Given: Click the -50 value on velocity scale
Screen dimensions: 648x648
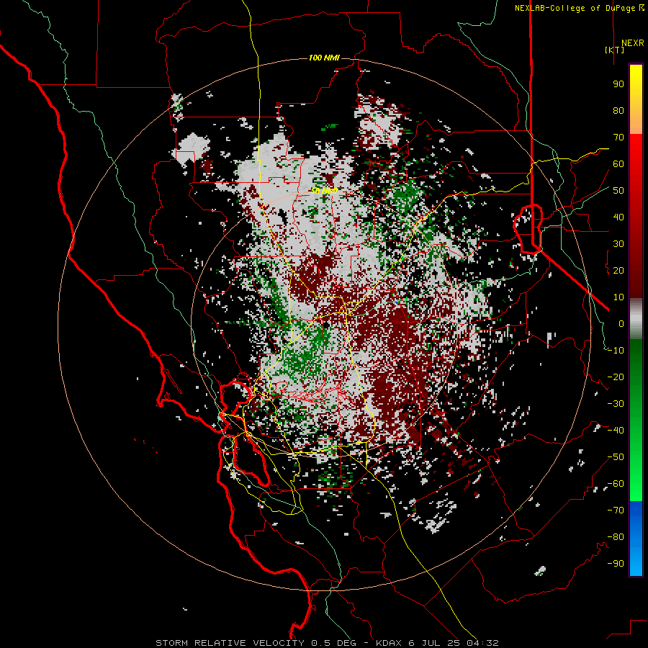Looking at the screenshot, I should tap(616, 457).
